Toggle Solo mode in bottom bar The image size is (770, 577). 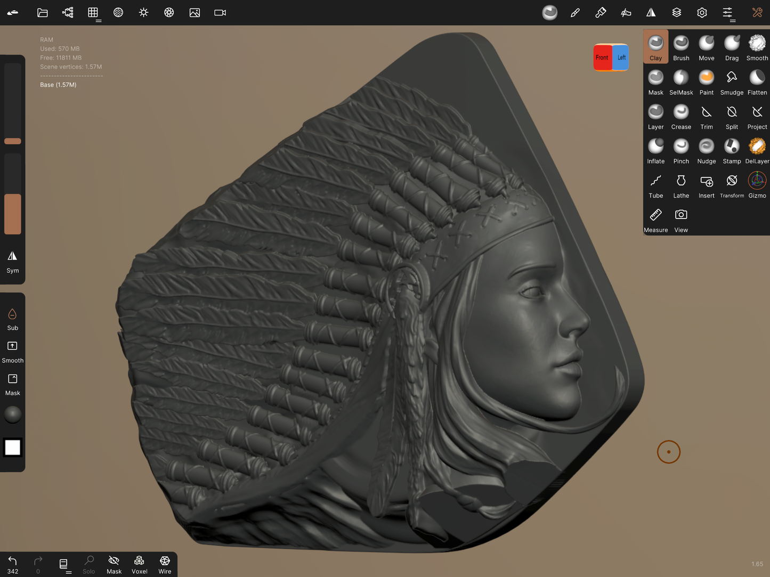(x=89, y=564)
